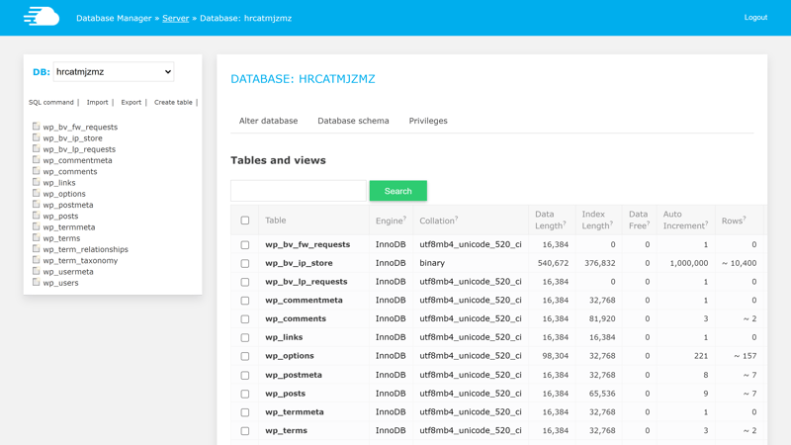This screenshot has width=791, height=445.
Task: Click the table icon beside wp_users in sidebar
Action: [x=36, y=283]
